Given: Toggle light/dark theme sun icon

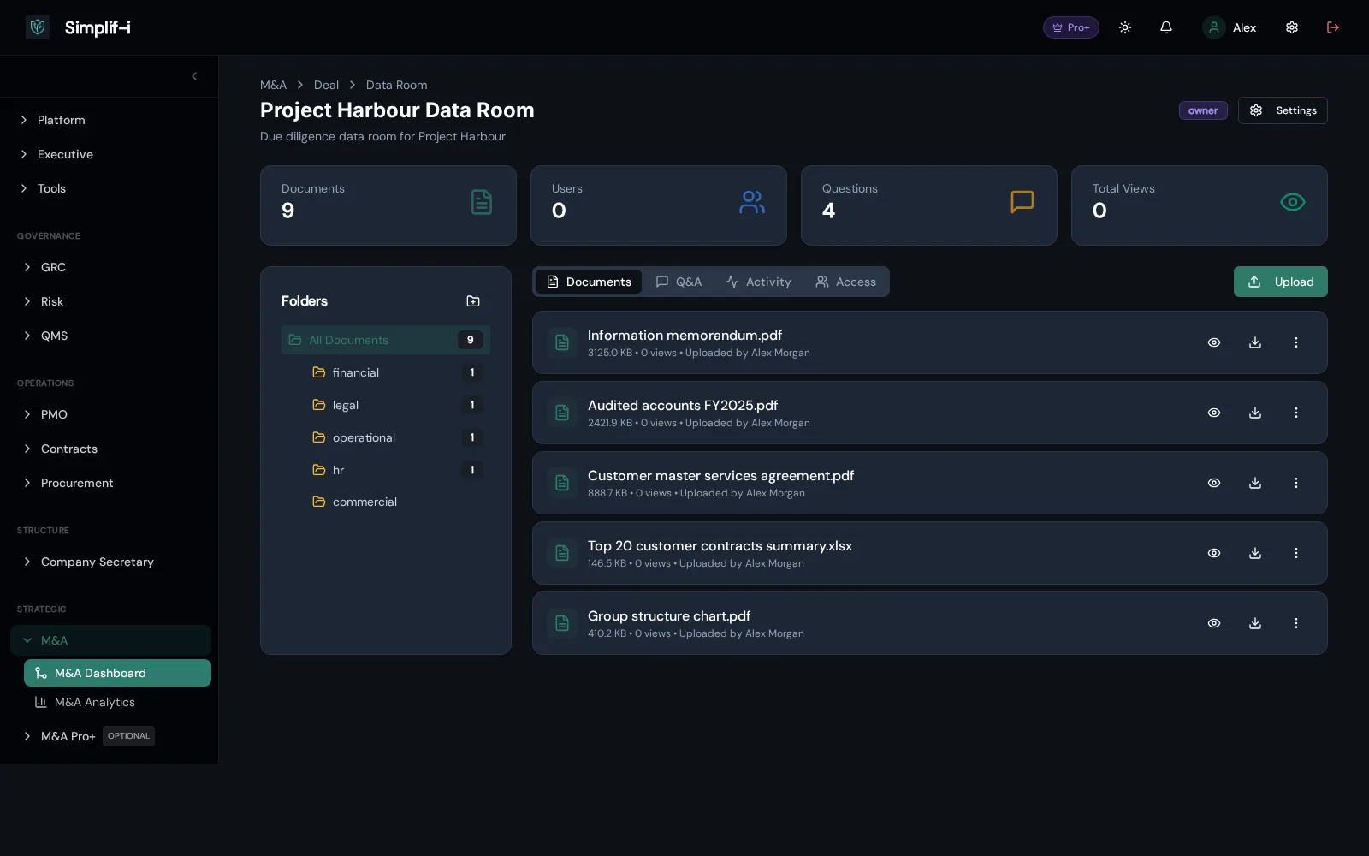Looking at the screenshot, I should [1125, 27].
